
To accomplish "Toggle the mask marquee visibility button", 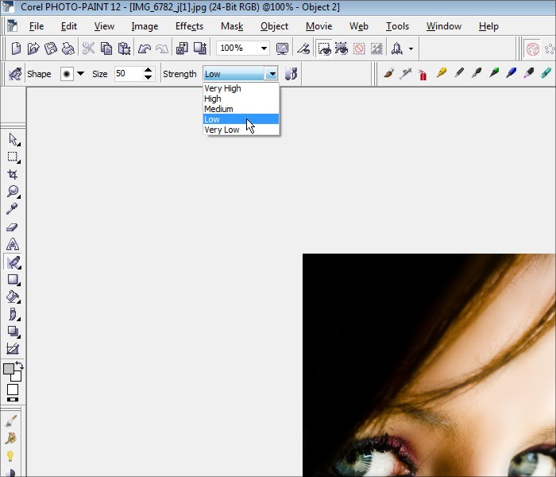I will pyautogui.click(x=324, y=48).
